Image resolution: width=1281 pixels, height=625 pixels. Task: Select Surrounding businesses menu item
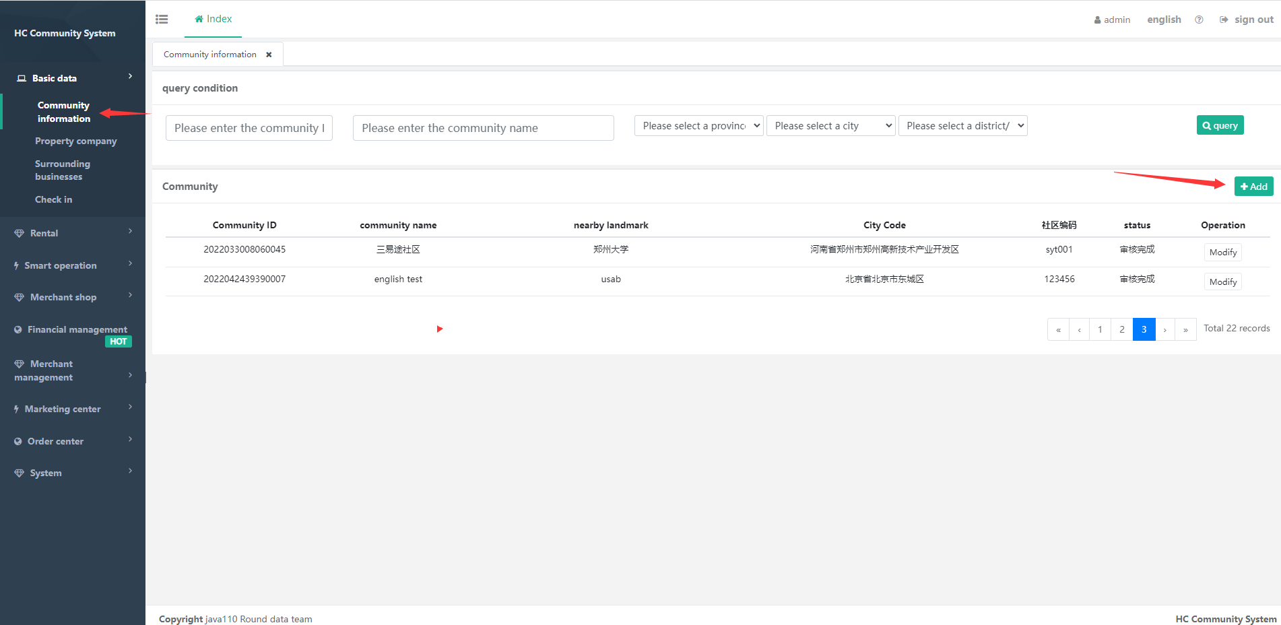point(62,170)
